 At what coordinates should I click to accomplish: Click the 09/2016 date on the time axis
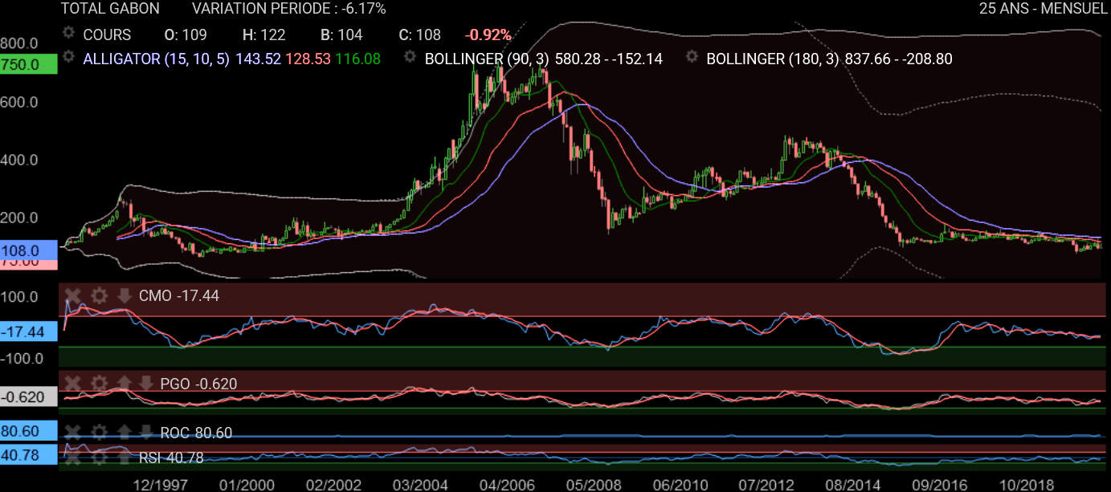tap(938, 484)
